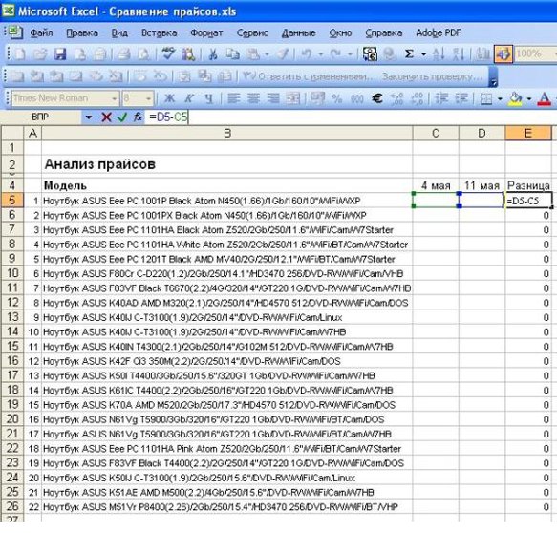The image size is (557, 533).
Task: Open the Вставка menu
Action: [x=160, y=32]
